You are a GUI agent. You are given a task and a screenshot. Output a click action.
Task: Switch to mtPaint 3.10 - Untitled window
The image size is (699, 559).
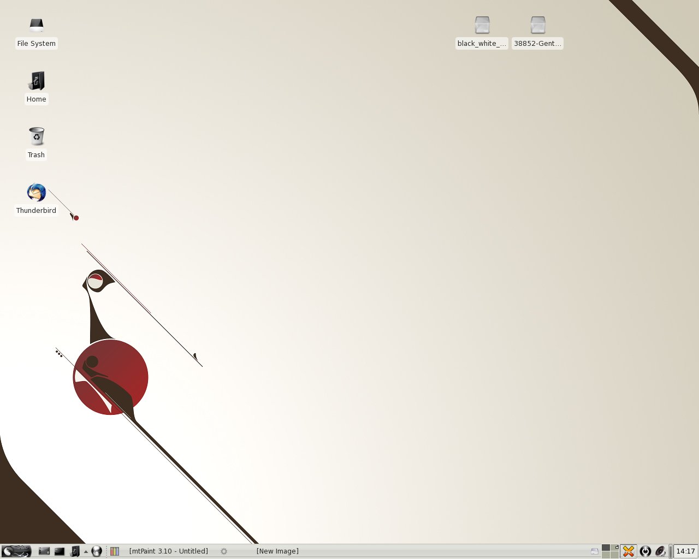[169, 551]
